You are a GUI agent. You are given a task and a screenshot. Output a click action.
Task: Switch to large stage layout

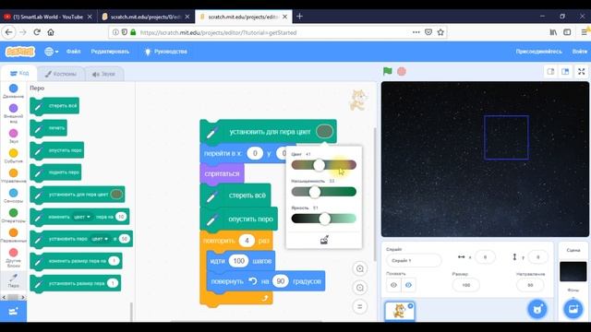(x=565, y=72)
